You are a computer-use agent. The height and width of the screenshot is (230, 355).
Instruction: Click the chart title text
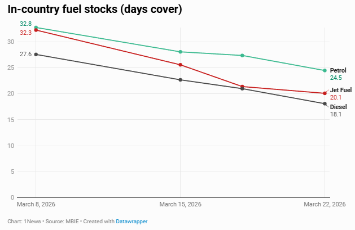(95, 10)
